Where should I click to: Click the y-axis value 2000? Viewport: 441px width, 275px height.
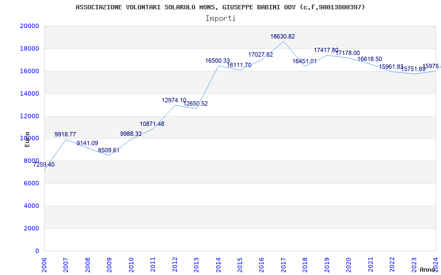pyautogui.click(x=31, y=228)
